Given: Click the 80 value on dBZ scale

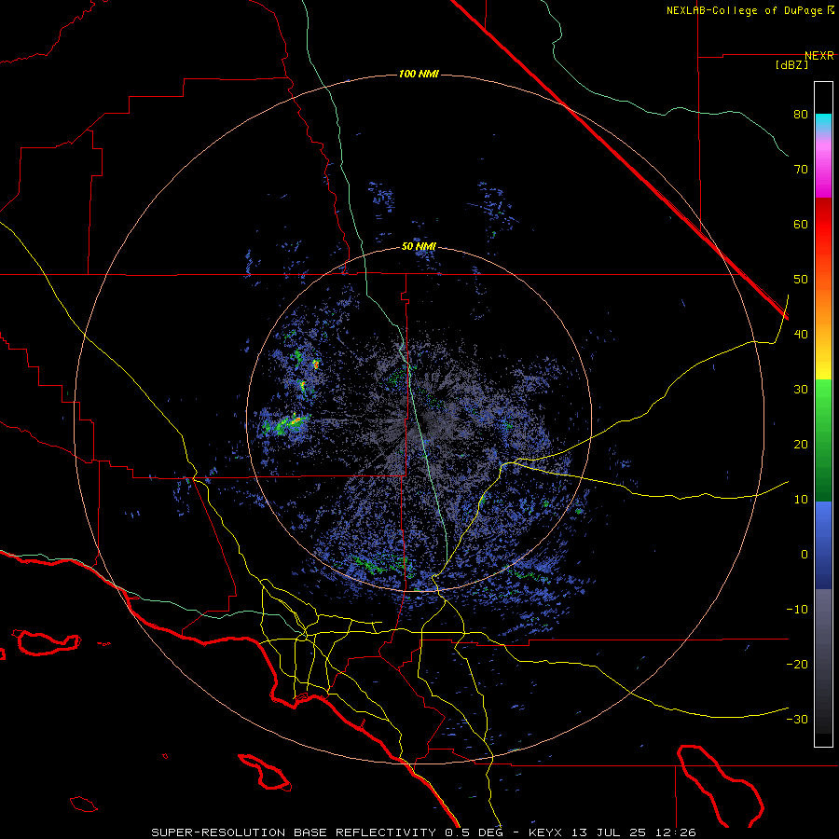Looking at the screenshot, I should 801,115.
